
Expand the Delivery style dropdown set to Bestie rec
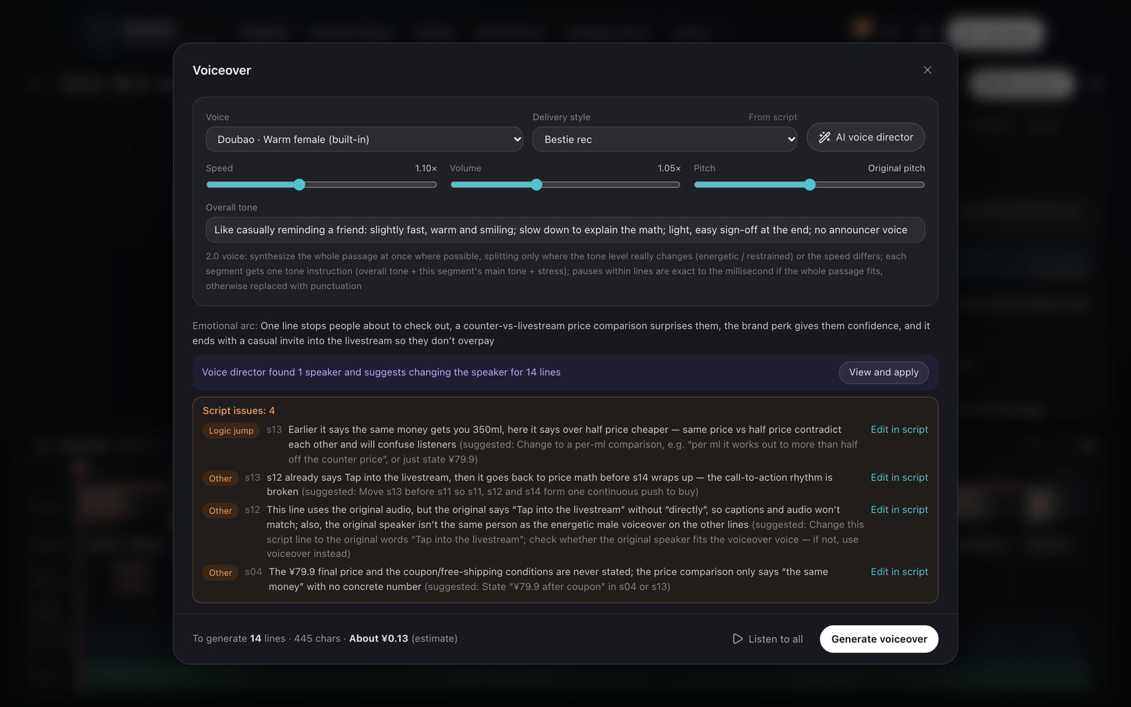click(665, 139)
